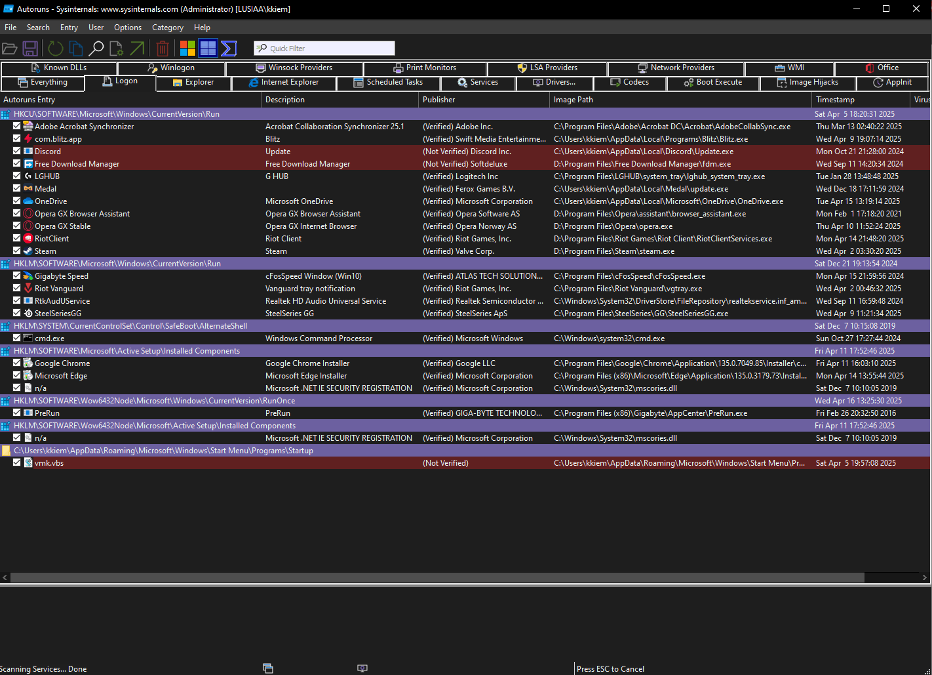Click the RiotClient entry icon
932x675 pixels.
[28, 239]
